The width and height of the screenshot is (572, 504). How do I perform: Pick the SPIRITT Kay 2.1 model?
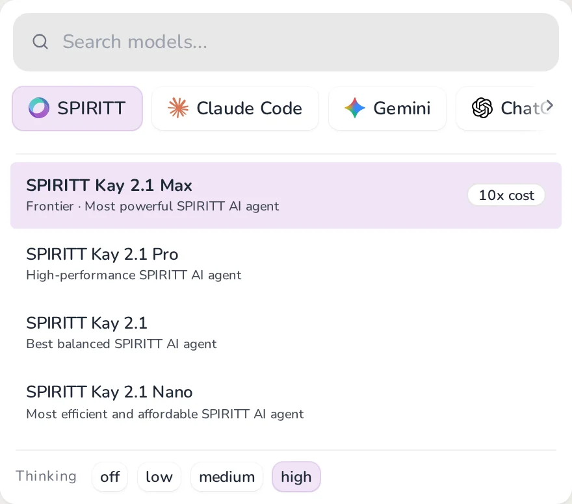click(x=286, y=333)
